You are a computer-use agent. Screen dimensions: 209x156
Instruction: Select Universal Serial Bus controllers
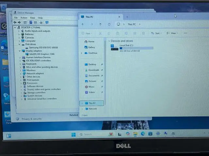[x=42, y=99]
